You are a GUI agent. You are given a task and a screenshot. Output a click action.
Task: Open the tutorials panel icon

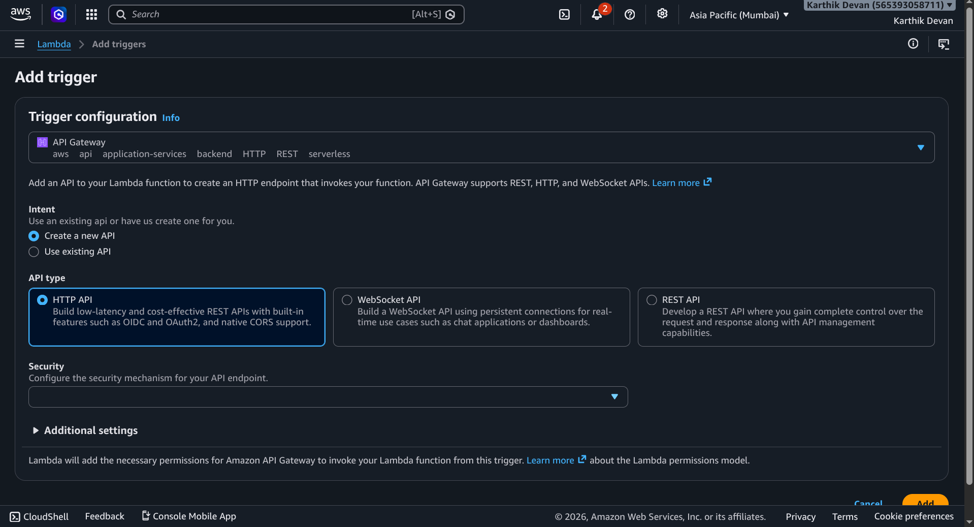point(944,44)
